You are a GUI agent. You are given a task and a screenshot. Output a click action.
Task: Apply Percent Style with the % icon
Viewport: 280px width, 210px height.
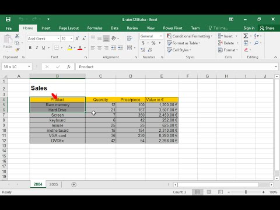153,43
